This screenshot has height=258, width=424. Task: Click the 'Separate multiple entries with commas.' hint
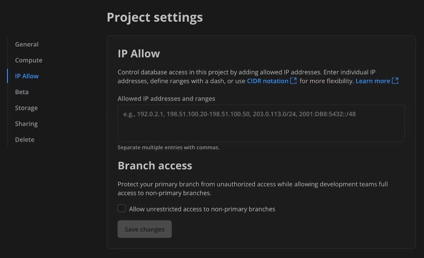click(169, 148)
